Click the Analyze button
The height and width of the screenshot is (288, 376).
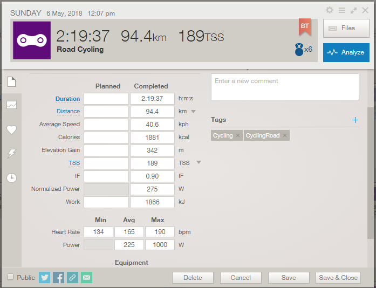pyautogui.click(x=346, y=52)
